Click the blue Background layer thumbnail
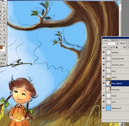The width and height of the screenshot is (129, 126). [x=108, y=108]
